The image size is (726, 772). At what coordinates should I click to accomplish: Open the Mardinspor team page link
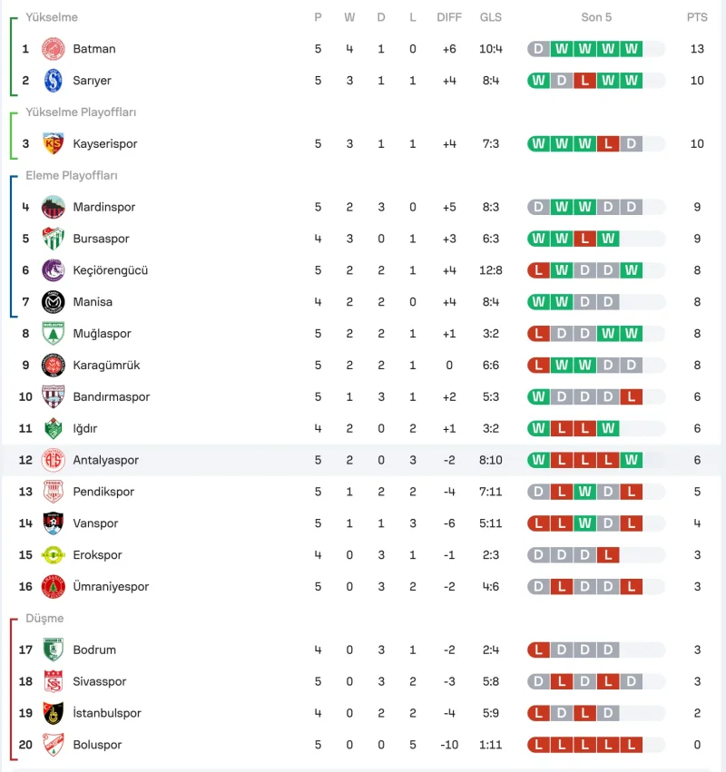pyautogui.click(x=104, y=207)
